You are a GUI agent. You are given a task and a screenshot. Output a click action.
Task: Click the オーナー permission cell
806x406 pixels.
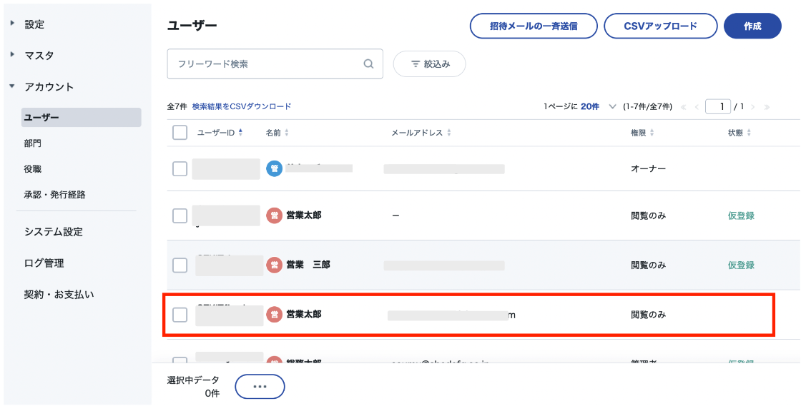point(648,168)
